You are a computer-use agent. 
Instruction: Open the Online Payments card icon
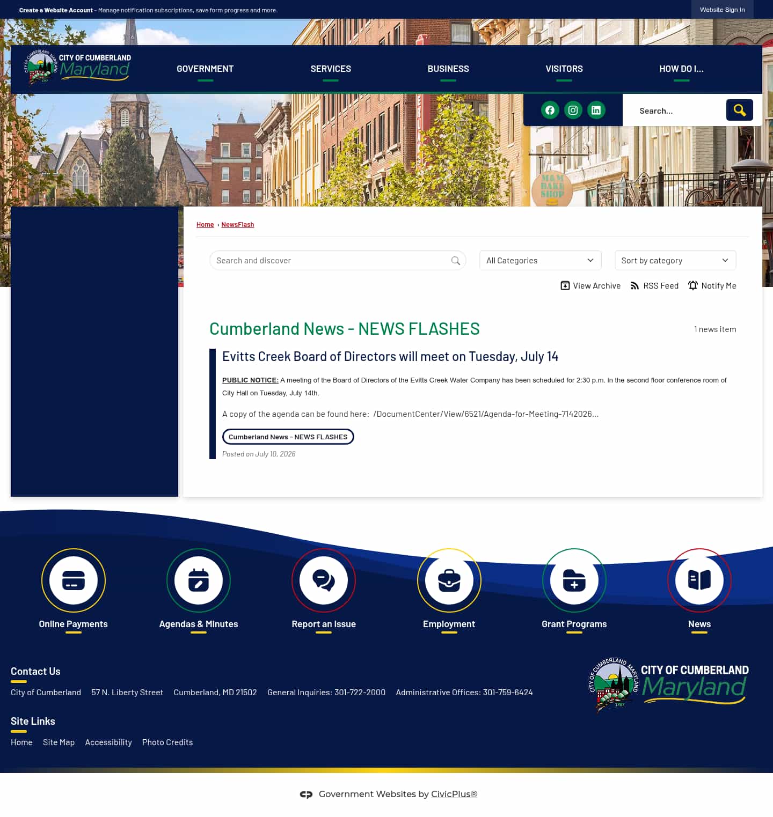74,580
